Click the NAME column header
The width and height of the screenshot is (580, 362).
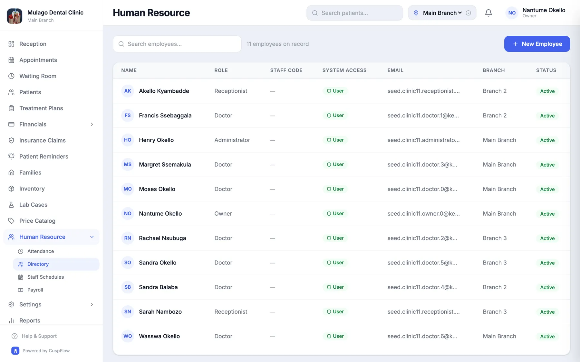coord(129,70)
